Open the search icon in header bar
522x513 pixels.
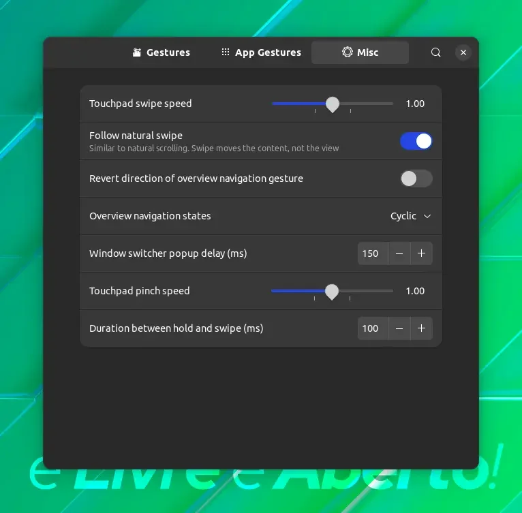pyautogui.click(x=435, y=52)
